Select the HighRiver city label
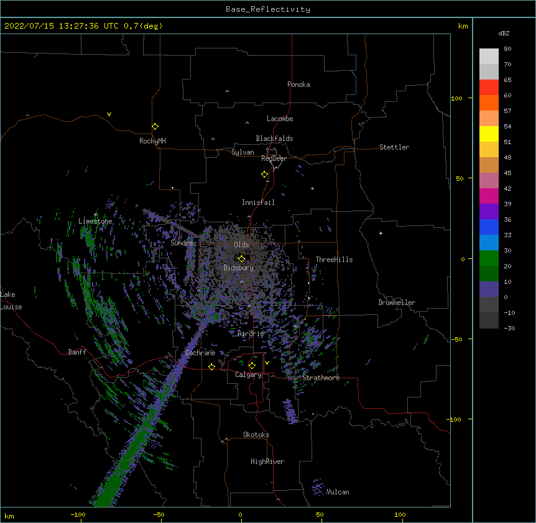This screenshot has width=536, height=523. pos(267,462)
